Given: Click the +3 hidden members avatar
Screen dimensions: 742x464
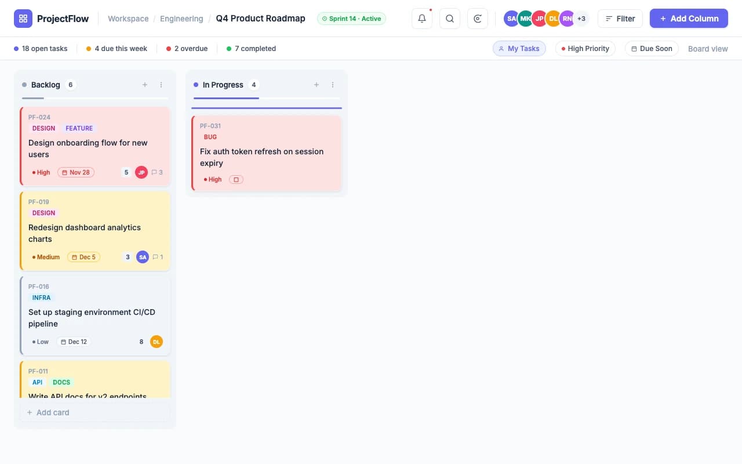Looking at the screenshot, I should coord(581,18).
